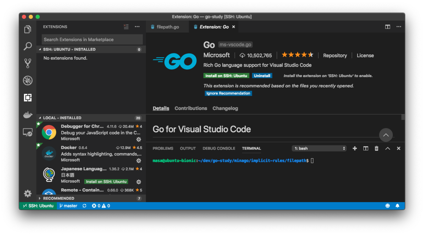Open Extensions panel more actions menu
424x235 pixels.
tap(137, 27)
